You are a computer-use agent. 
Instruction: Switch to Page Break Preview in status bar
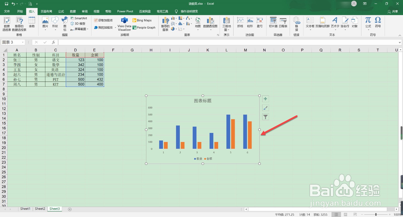click(x=355, y=214)
